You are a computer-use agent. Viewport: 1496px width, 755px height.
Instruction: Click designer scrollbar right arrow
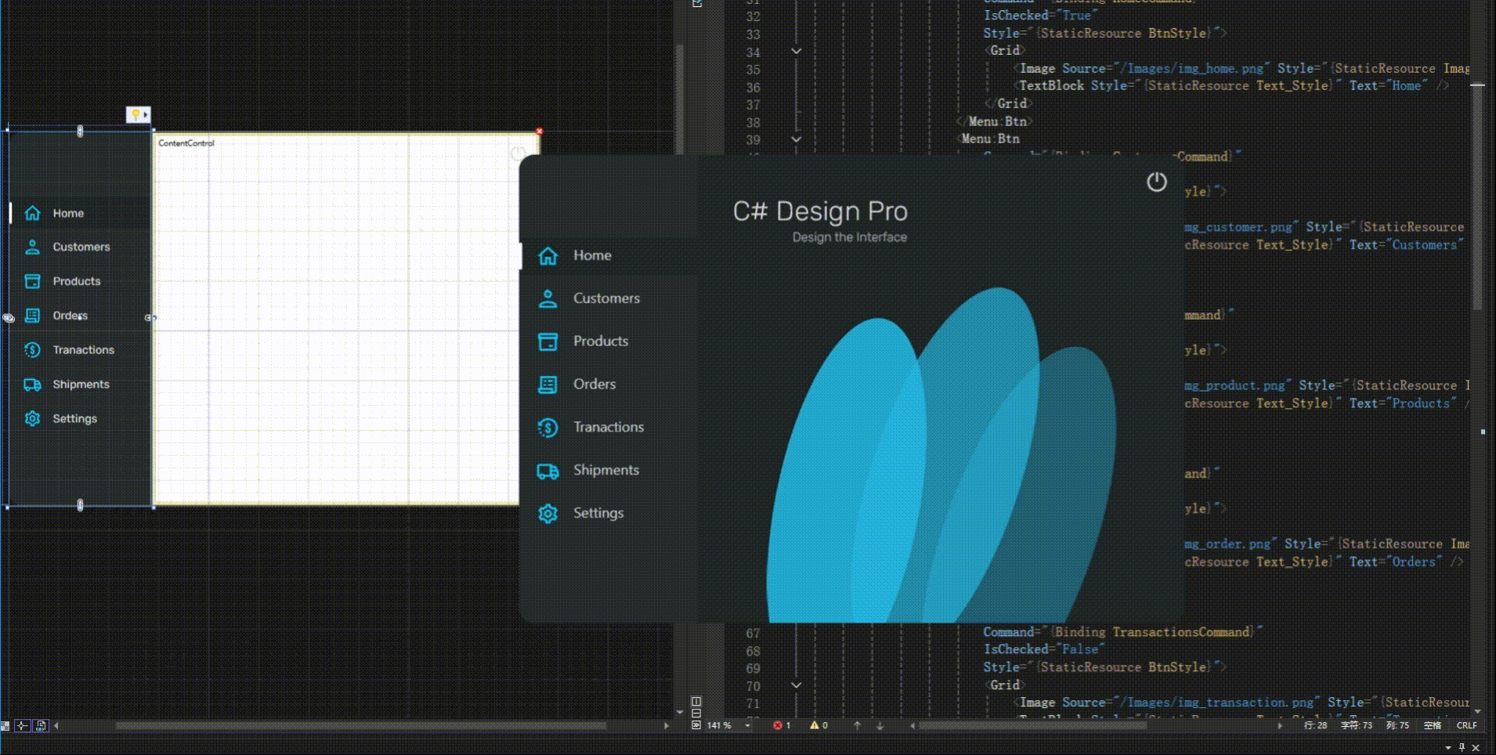tap(666, 726)
